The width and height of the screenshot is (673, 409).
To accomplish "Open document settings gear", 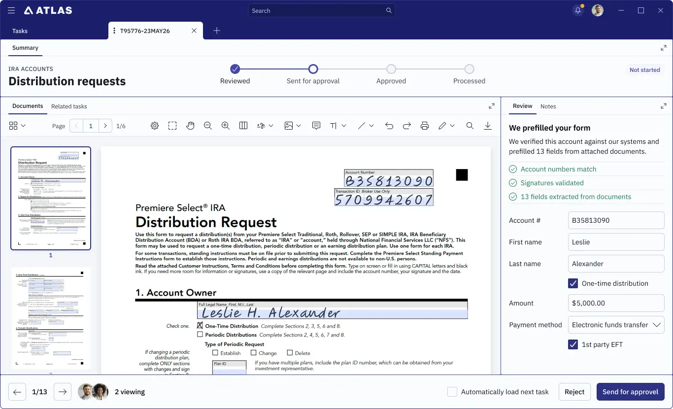I will click(x=155, y=126).
